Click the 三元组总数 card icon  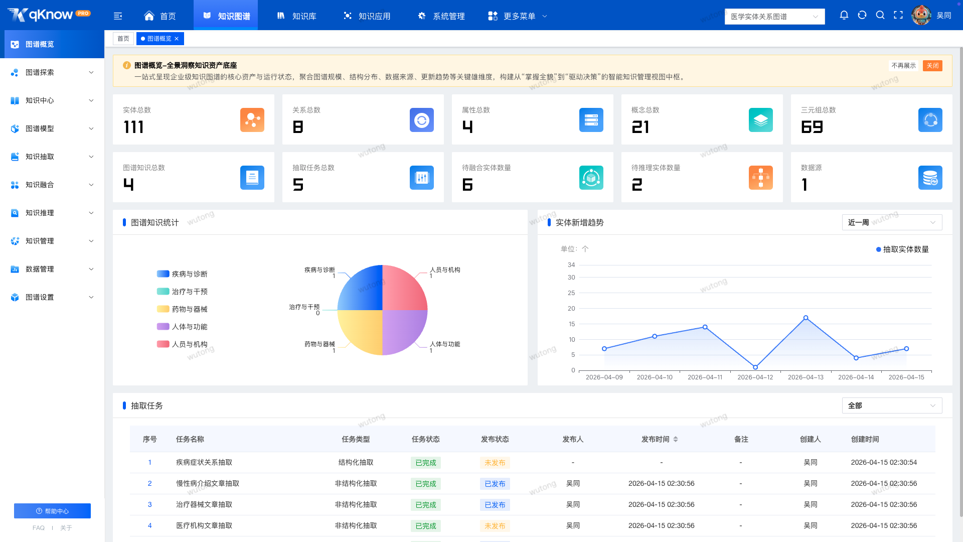point(930,120)
